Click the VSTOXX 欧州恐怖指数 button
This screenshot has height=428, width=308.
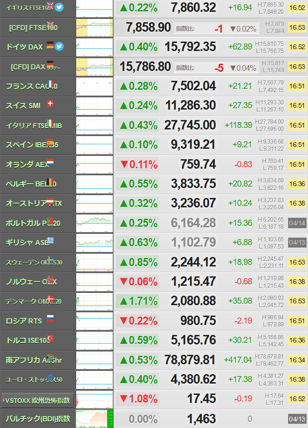pos(37,401)
